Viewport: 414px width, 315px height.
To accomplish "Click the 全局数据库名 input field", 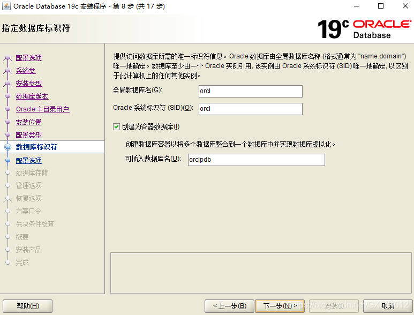I will coord(250,91).
